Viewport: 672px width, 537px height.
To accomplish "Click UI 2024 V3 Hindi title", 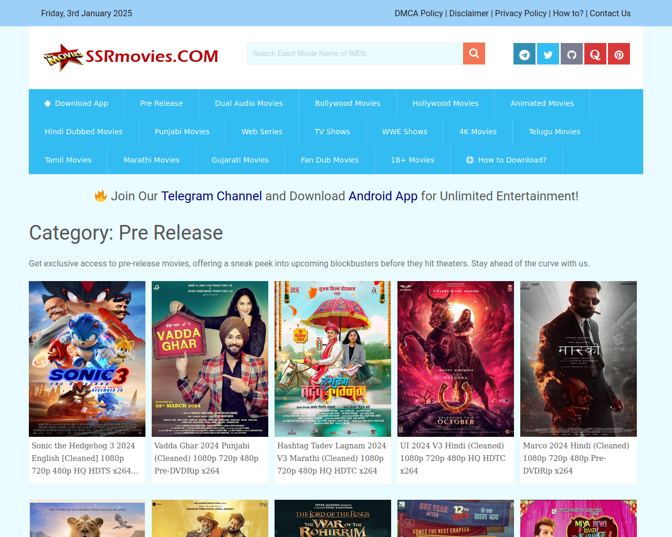I will (453, 458).
